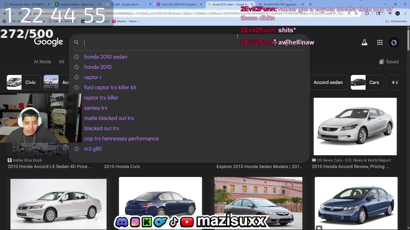Image resolution: width=410 pixels, height=230 pixels.
Task: Open a new tab with plus button
Action: pyautogui.click(x=310, y=4)
